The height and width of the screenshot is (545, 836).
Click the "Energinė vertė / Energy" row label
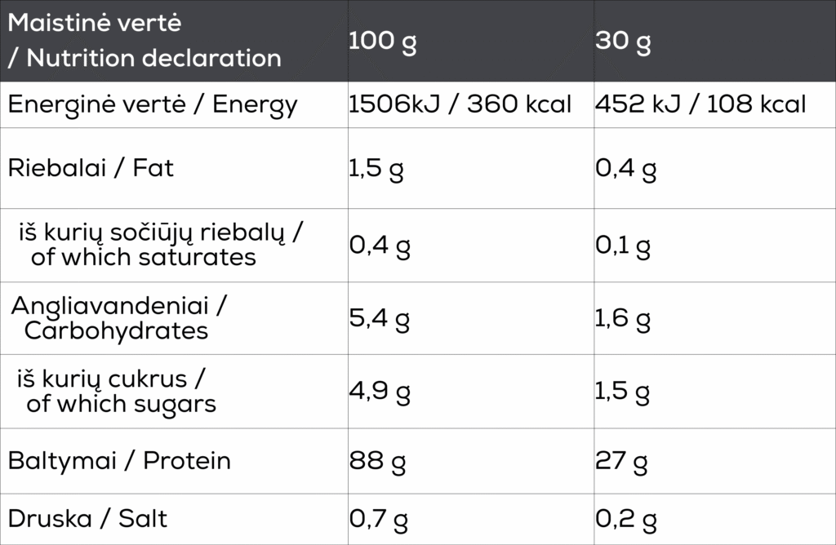(x=153, y=105)
